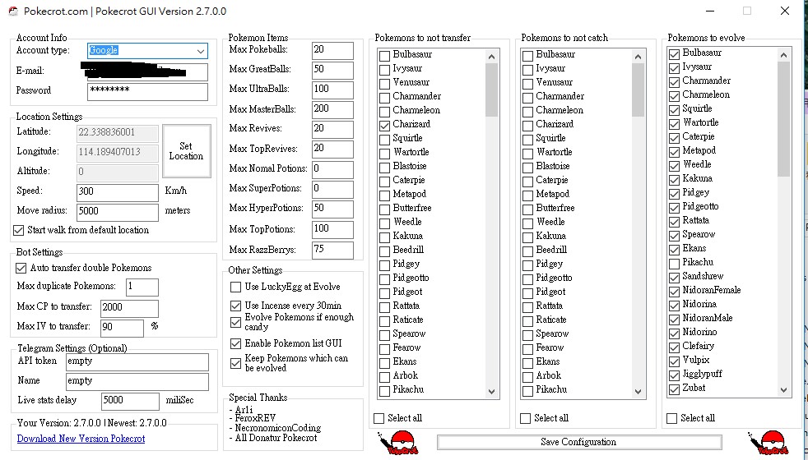
Task: Toggle Auto transfer double Pokemons
Action: point(21,268)
